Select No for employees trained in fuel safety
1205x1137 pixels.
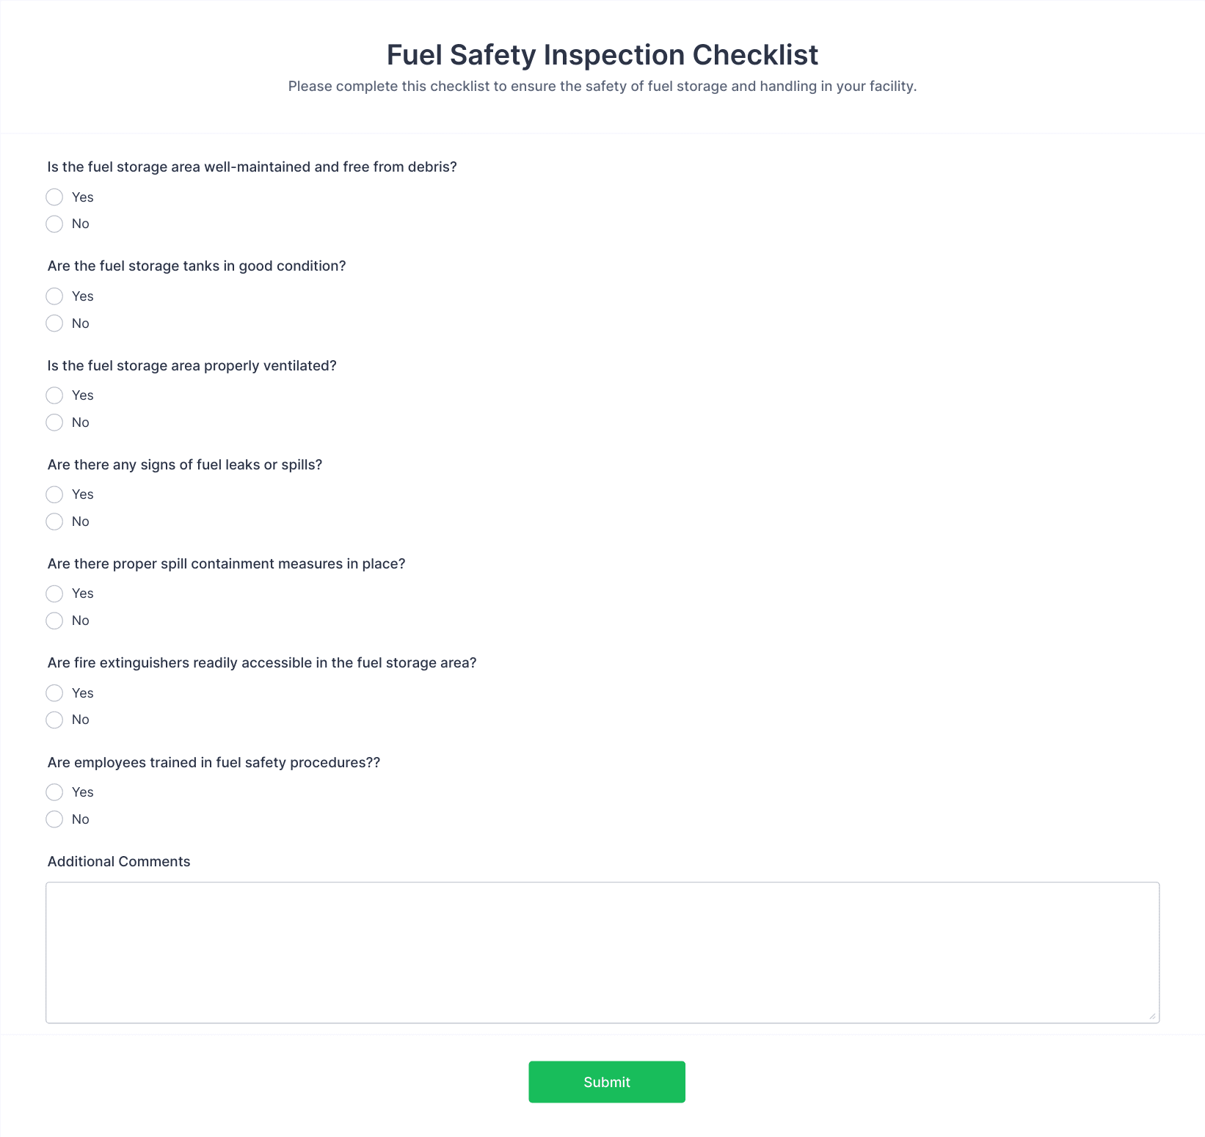coord(54,819)
